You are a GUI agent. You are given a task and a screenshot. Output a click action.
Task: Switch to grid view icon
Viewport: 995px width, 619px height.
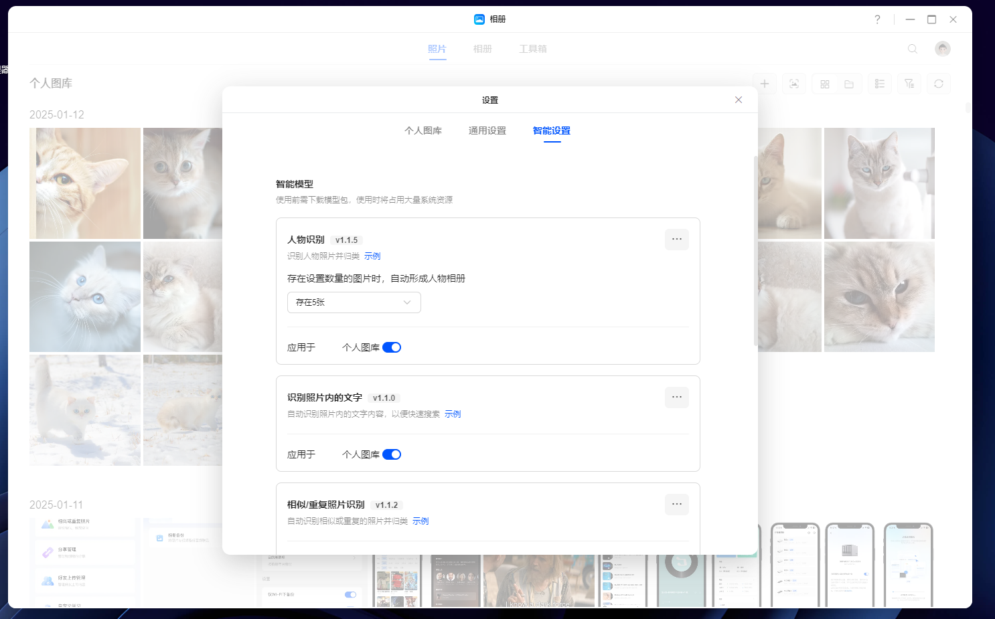point(825,84)
